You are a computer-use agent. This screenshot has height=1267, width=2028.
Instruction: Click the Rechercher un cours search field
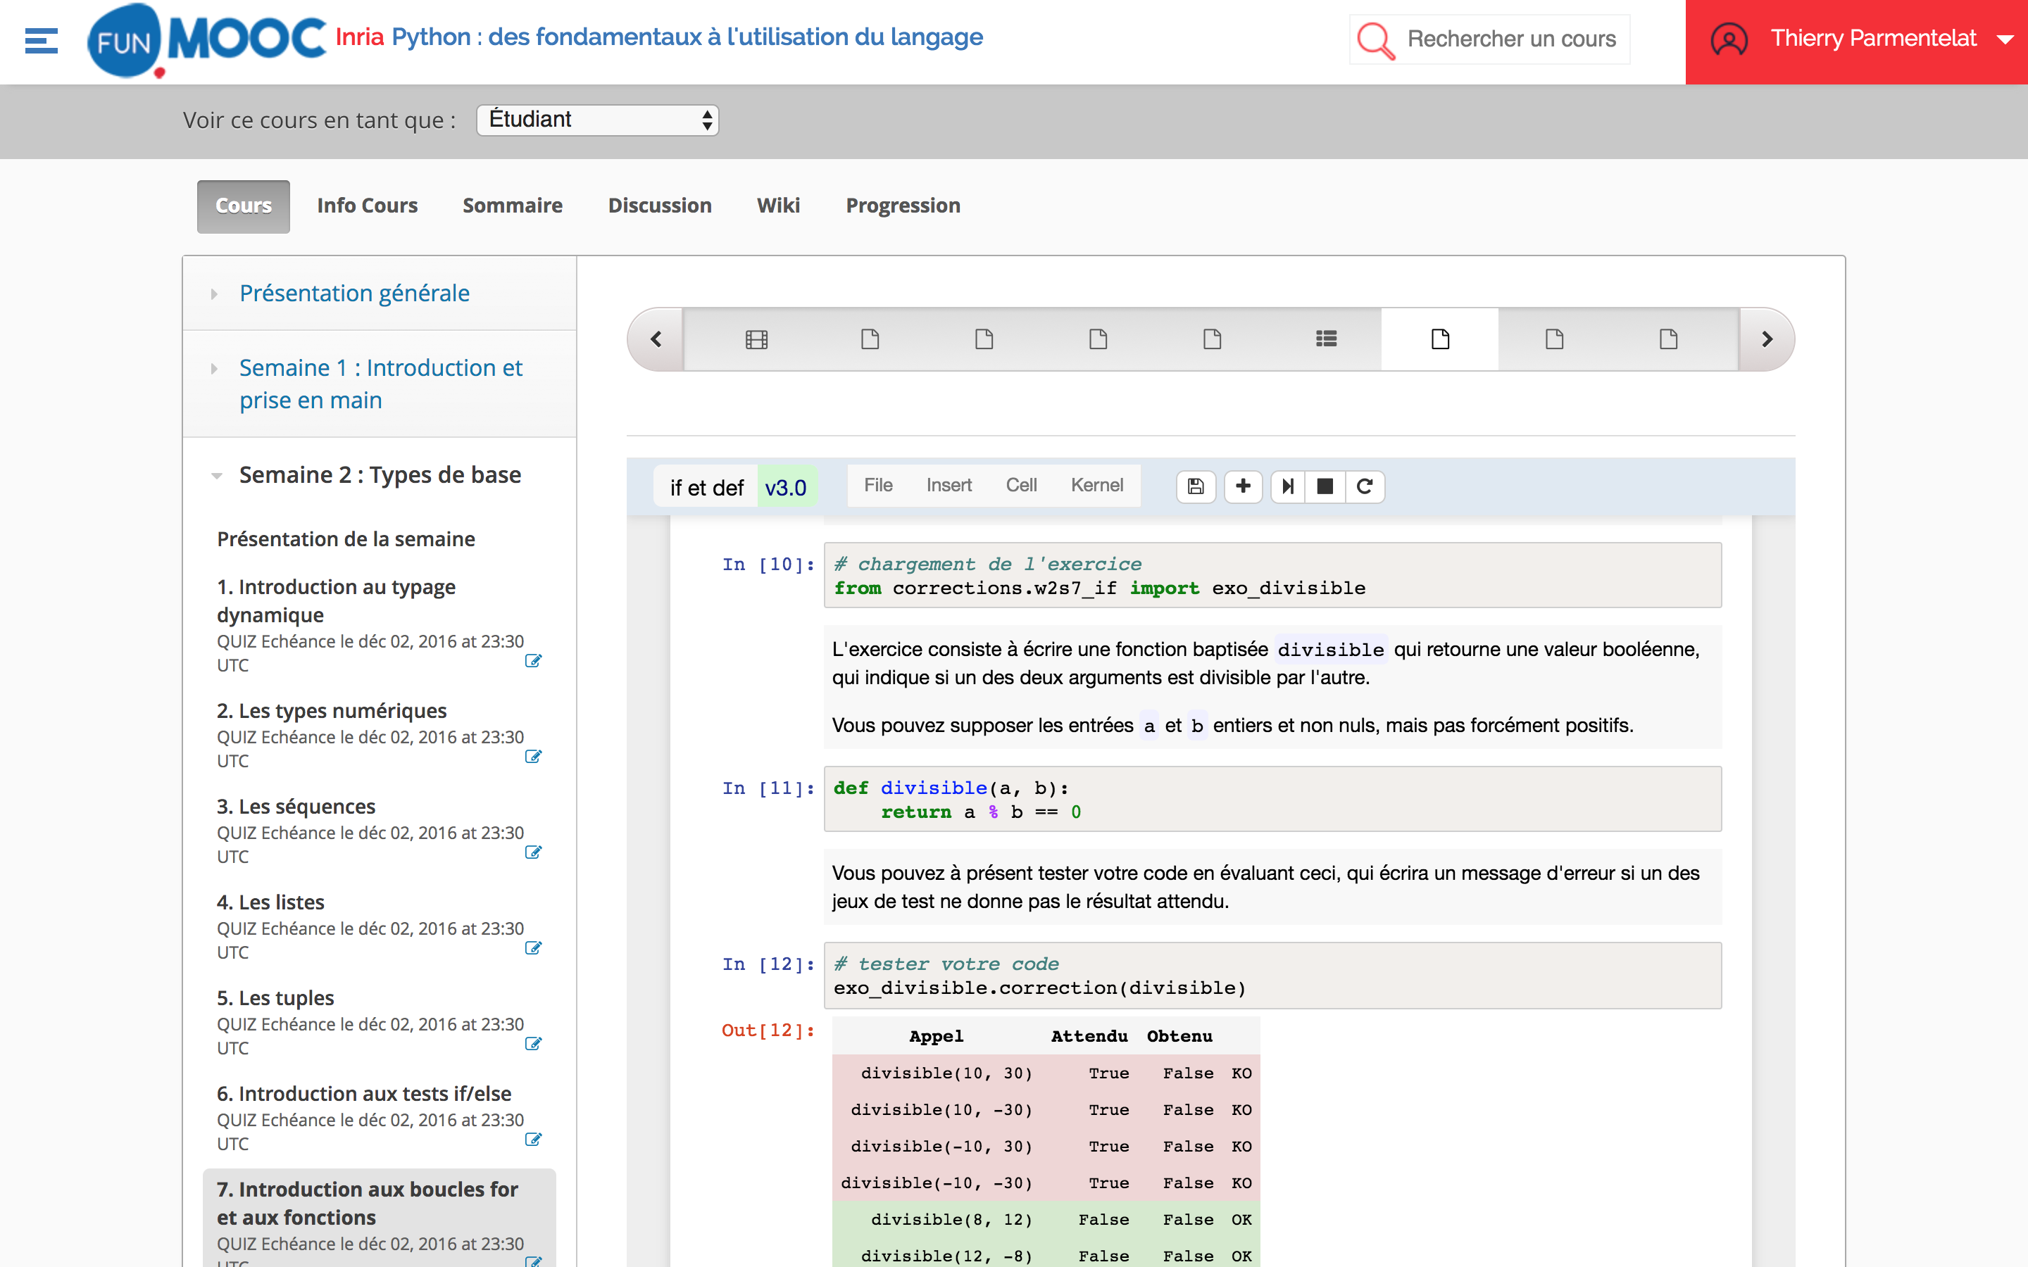coord(1511,39)
